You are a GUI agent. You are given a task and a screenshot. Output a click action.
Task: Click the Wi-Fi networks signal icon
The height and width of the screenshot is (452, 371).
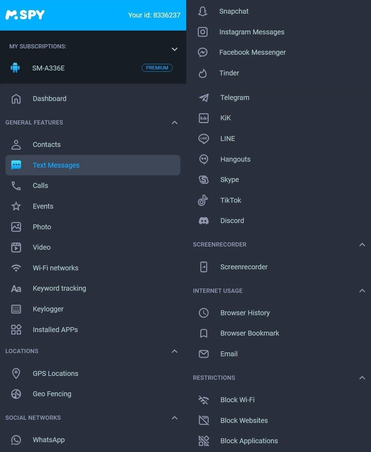point(16,268)
